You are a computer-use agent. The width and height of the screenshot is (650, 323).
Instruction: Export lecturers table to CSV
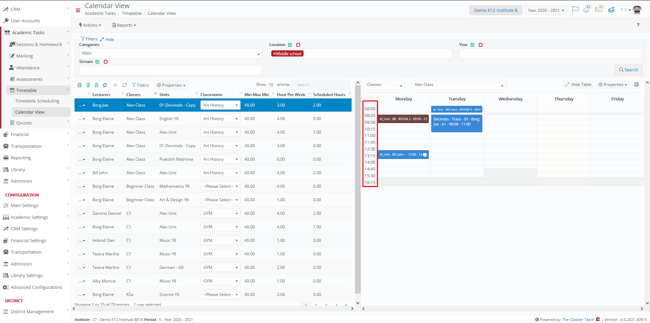[97, 85]
